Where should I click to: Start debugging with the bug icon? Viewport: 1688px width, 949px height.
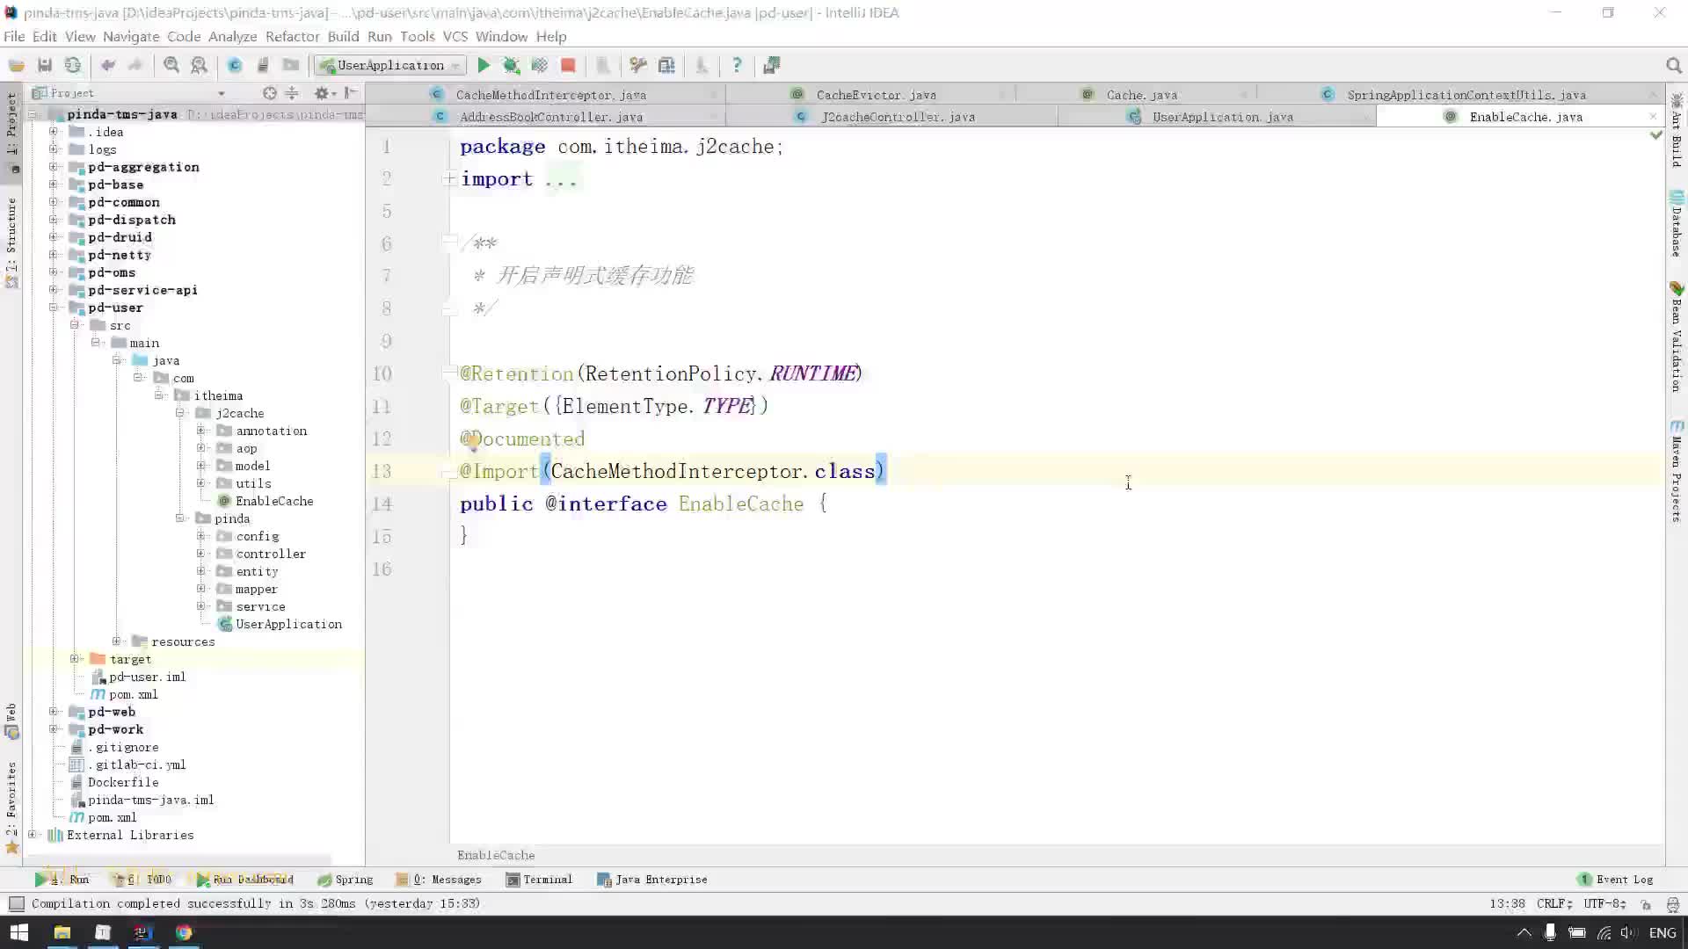click(512, 65)
